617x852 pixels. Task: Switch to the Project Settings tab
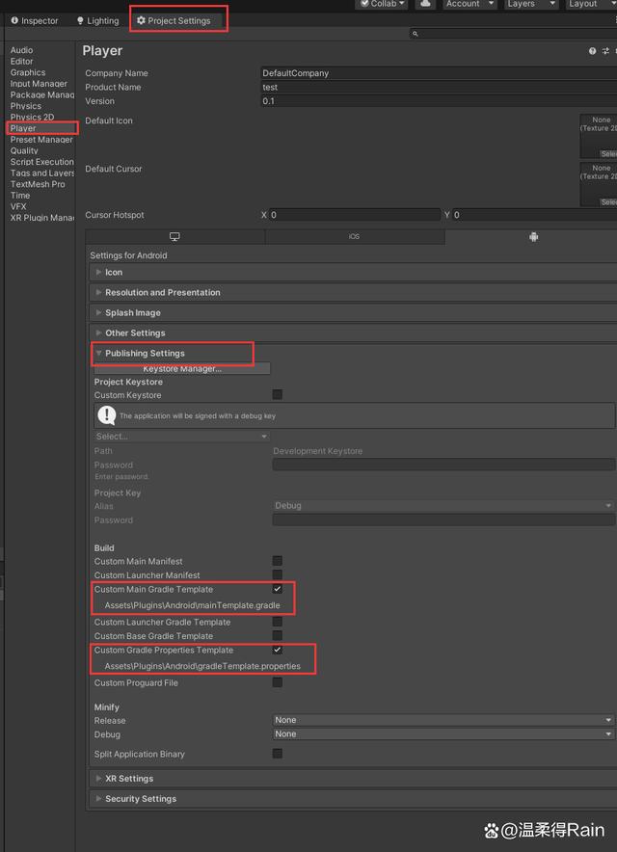[174, 20]
